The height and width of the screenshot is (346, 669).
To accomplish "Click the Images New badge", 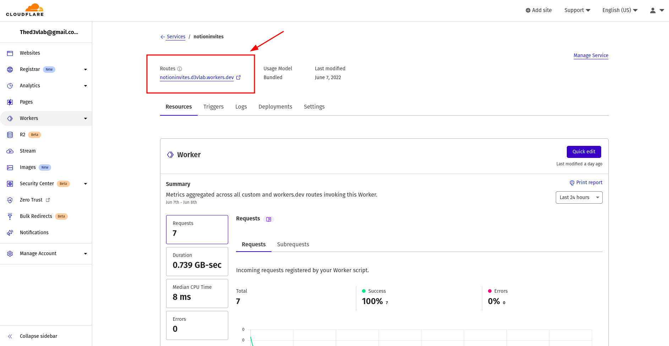I will pos(45,167).
